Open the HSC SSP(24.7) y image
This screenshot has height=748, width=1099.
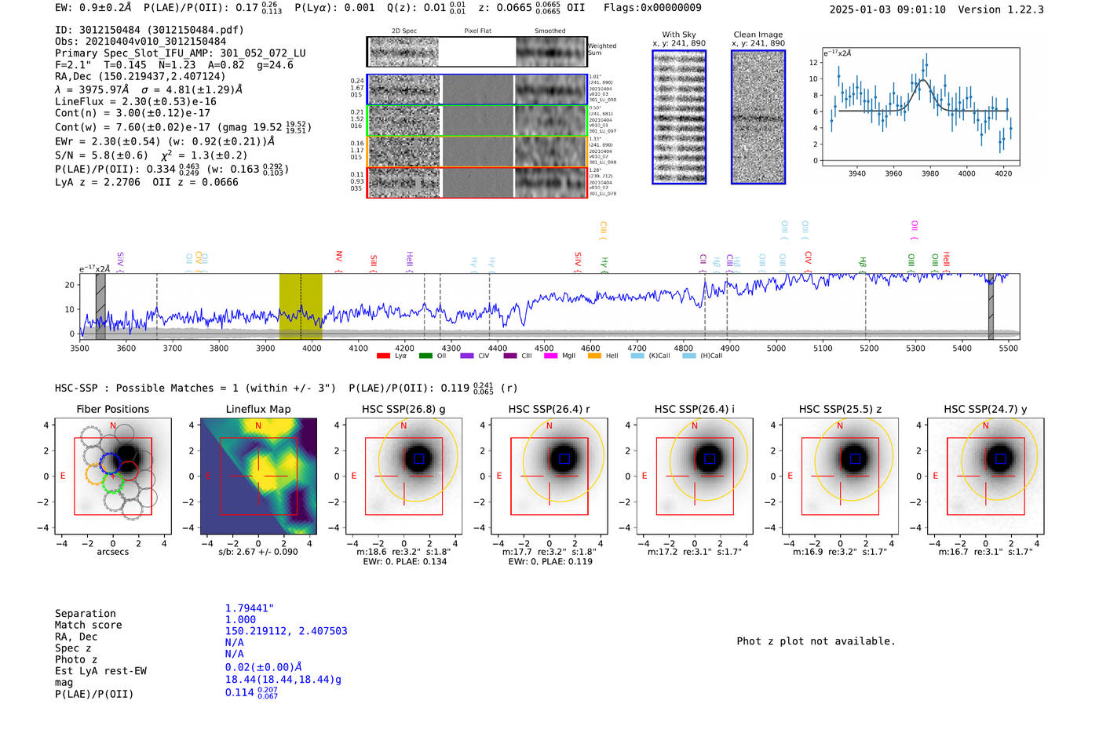[986, 476]
